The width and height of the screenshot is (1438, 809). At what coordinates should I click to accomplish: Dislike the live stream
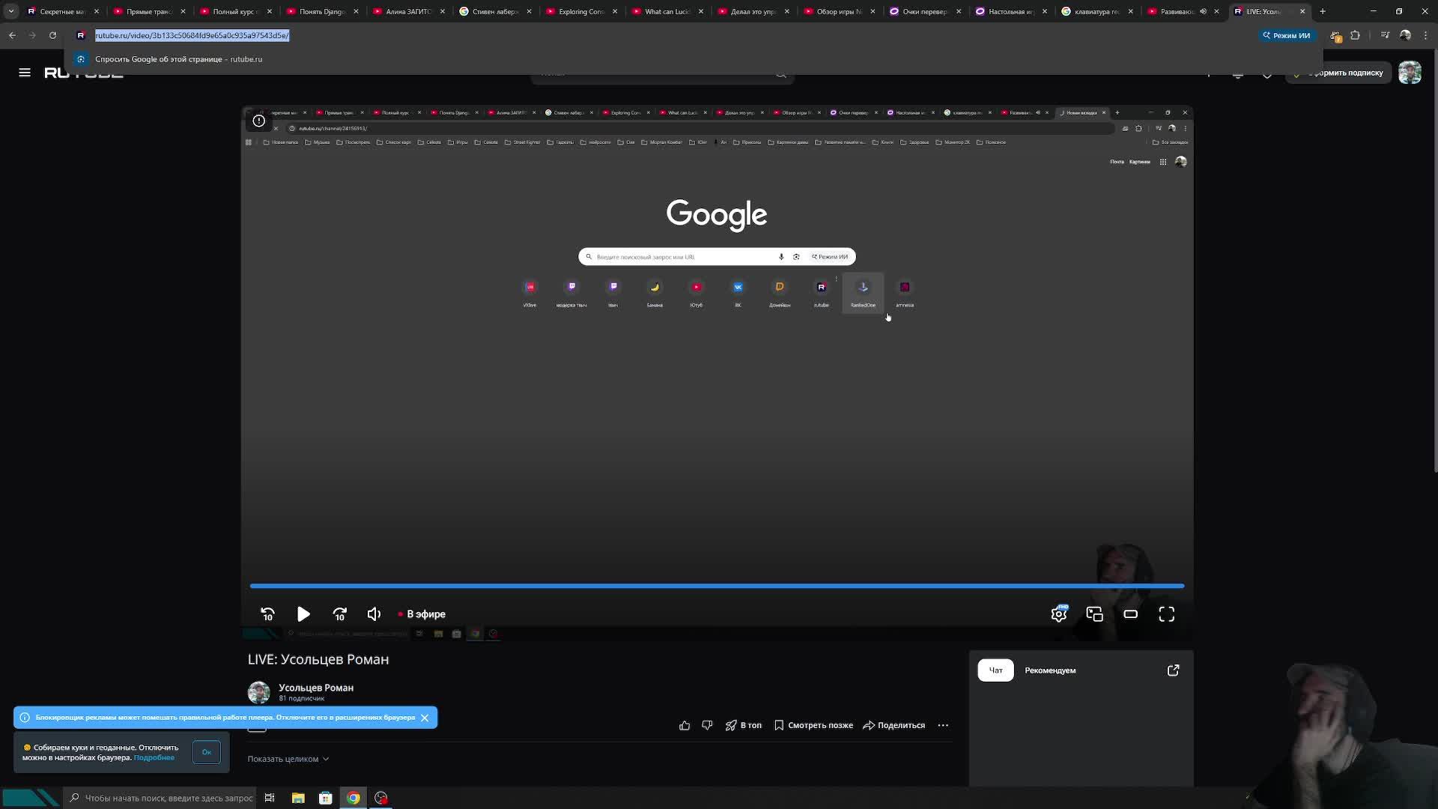pos(707,725)
